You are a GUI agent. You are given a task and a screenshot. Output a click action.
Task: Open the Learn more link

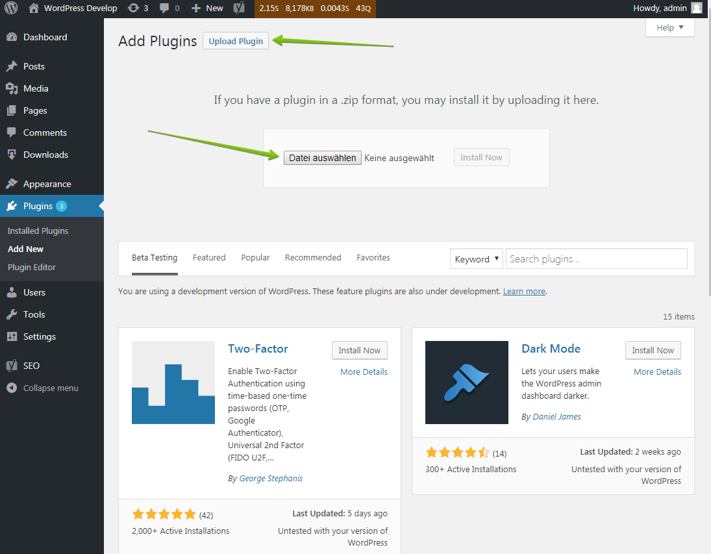point(524,292)
